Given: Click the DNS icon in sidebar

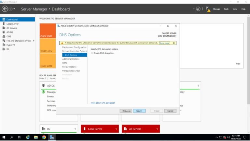Looking at the screenshot, I should tap(4, 36).
